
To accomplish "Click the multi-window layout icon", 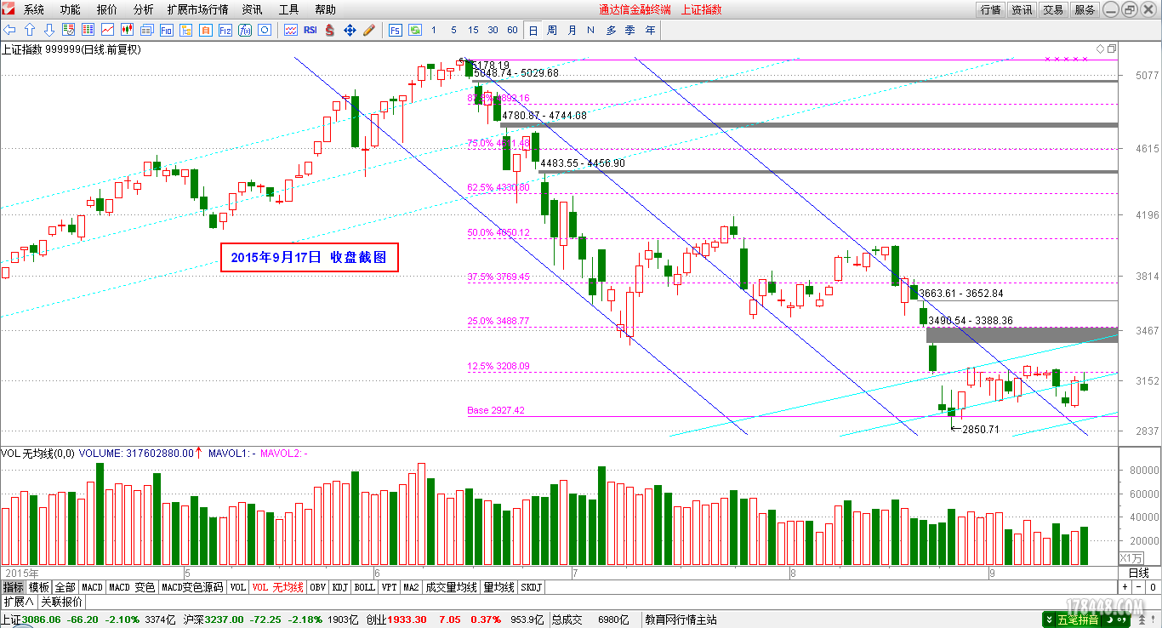I will click(147, 30).
